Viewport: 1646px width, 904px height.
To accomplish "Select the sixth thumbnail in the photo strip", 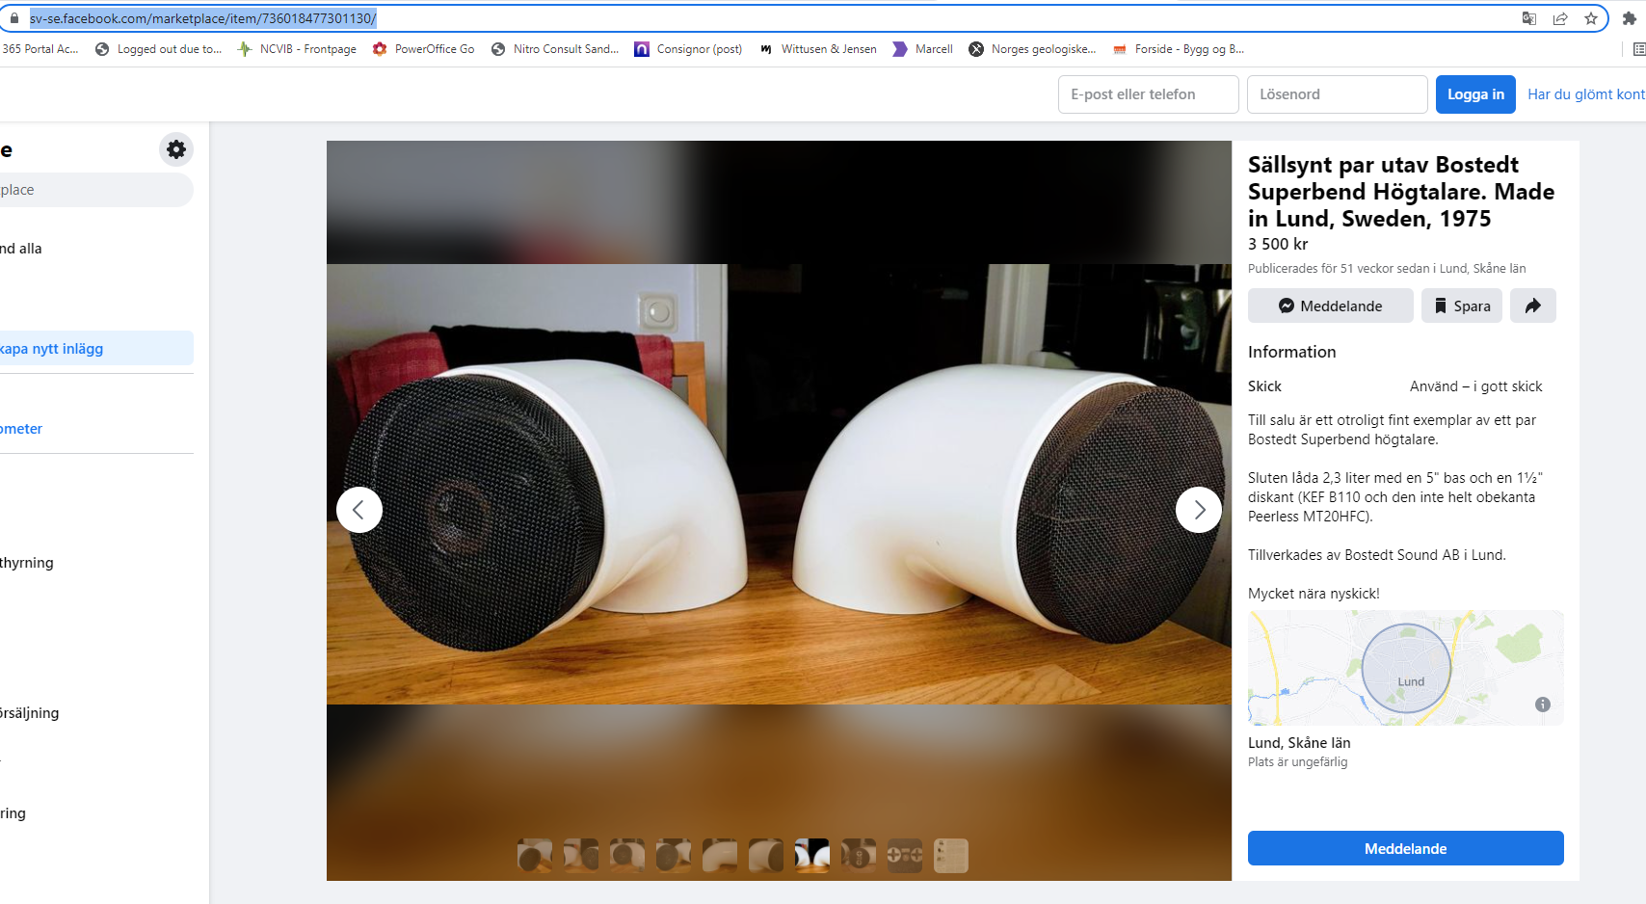I will (x=766, y=855).
